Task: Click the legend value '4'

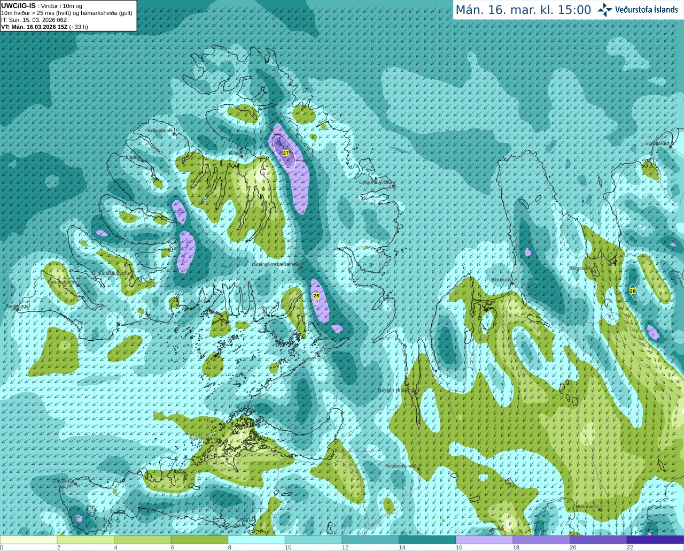Action: click(x=115, y=547)
